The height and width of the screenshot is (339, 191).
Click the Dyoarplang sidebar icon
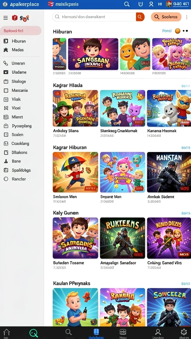tap(6, 126)
